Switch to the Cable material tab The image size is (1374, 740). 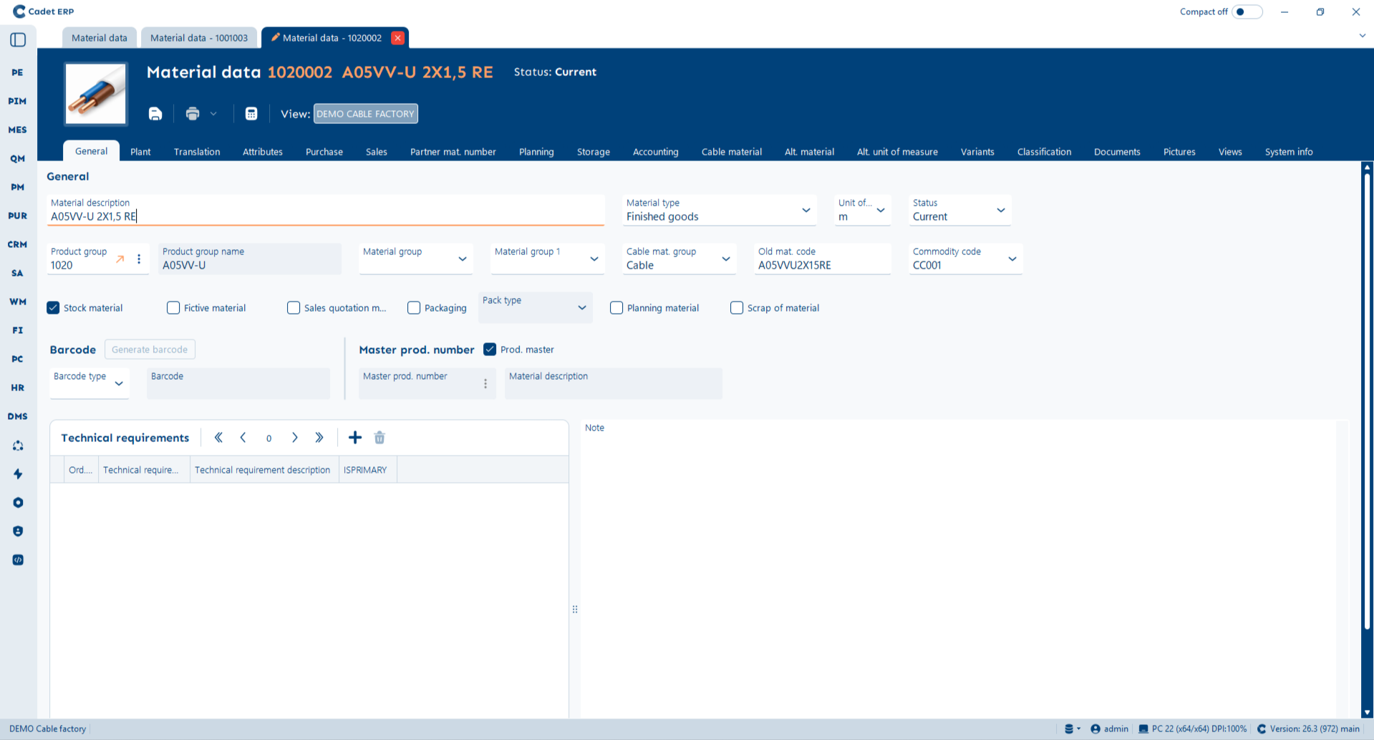point(731,152)
